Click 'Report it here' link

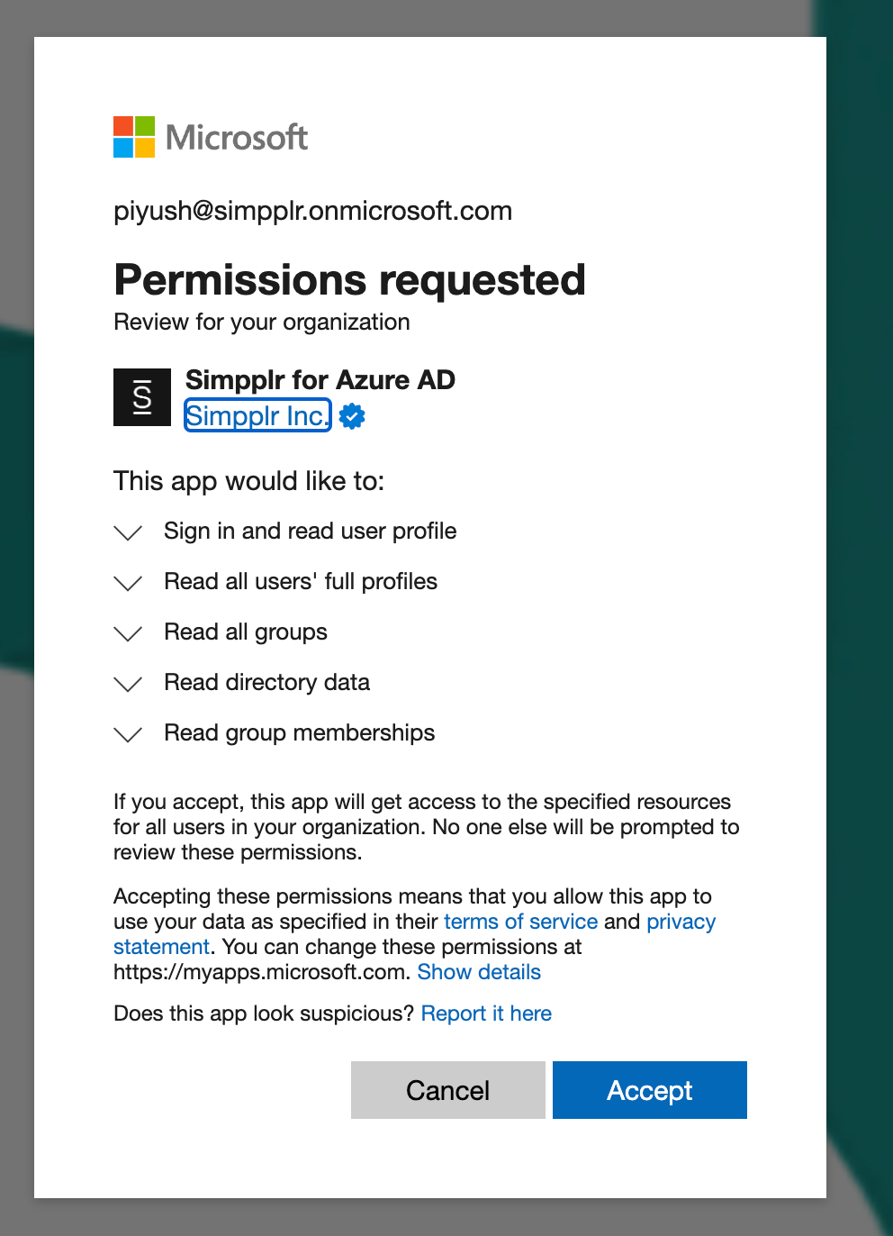[486, 1013]
